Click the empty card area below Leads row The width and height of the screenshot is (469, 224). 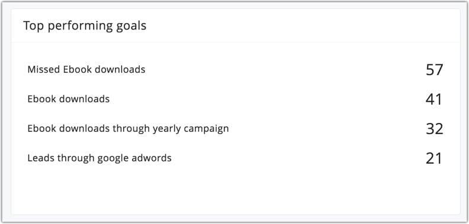(236, 191)
